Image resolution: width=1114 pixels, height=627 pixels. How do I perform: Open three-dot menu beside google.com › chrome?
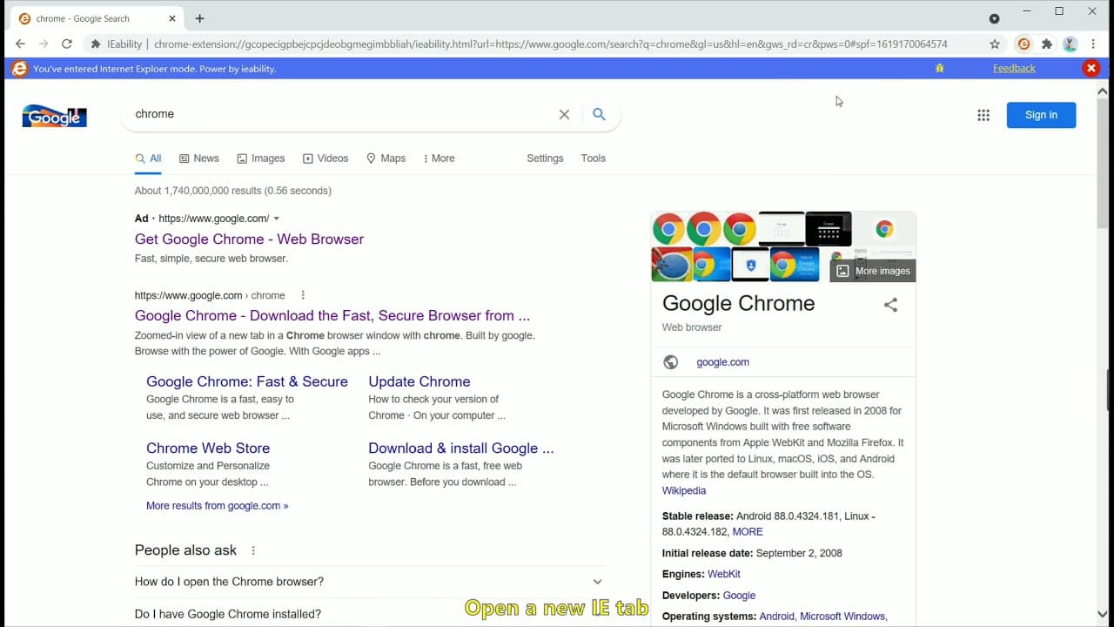[303, 295]
